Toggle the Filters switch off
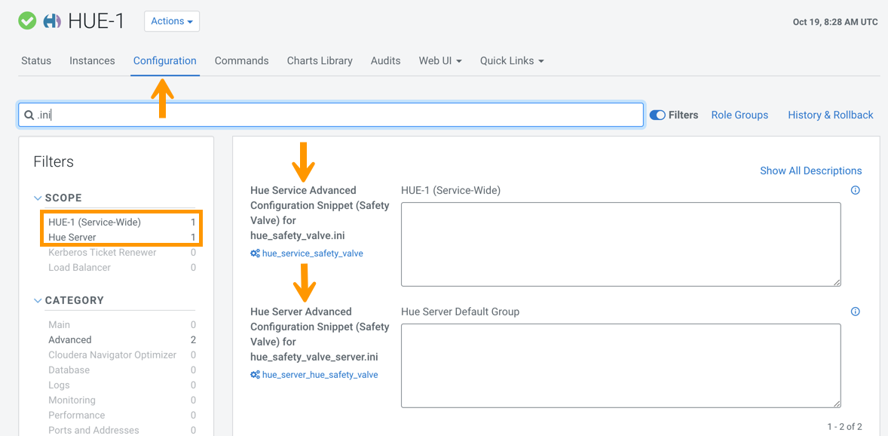Image resolution: width=888 pixels, height=436 pixels. [657, 115]
